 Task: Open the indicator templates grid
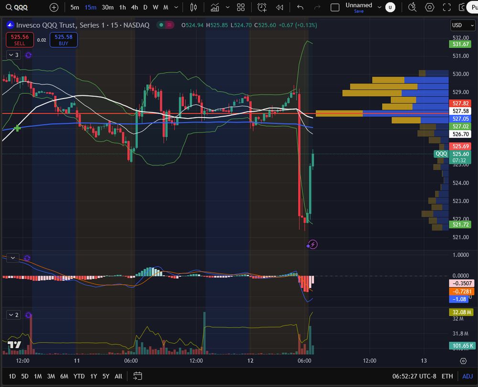pyautogui.click(x=241, y=7)
